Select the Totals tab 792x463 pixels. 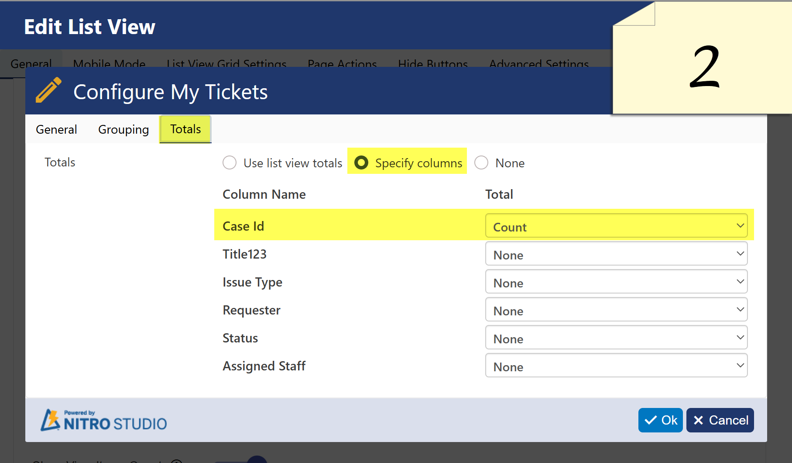(185, 129)
